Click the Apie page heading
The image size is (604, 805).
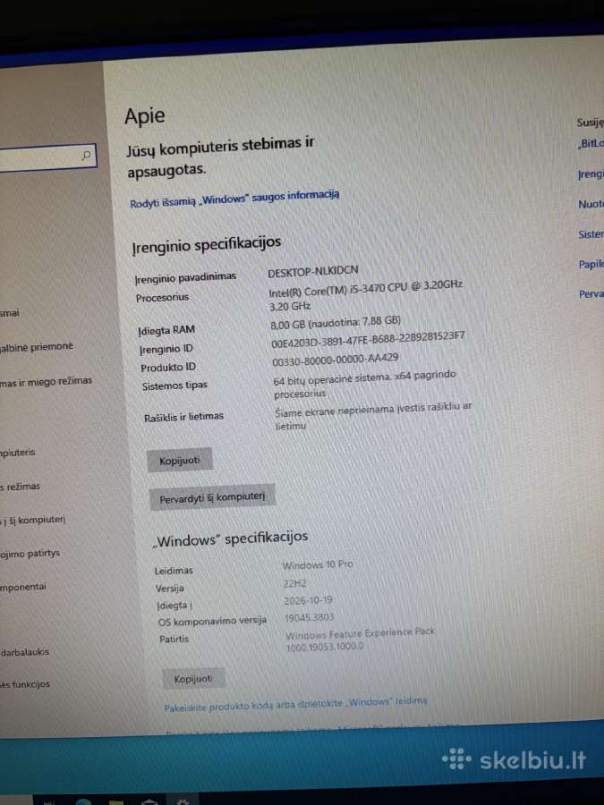144,116
